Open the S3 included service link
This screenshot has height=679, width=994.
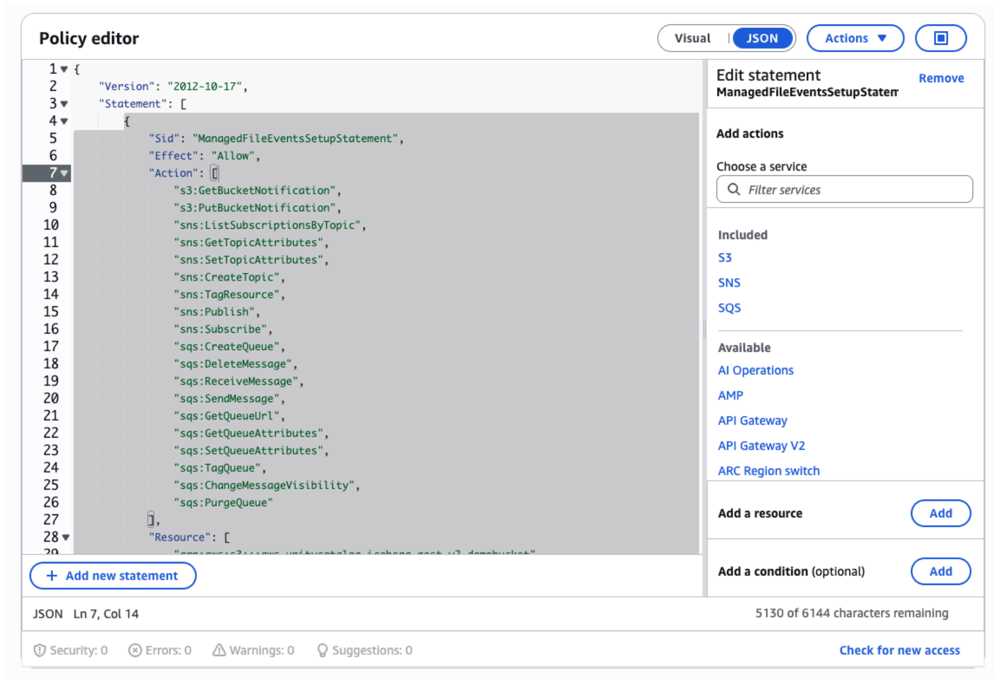(x=725, y=257)
